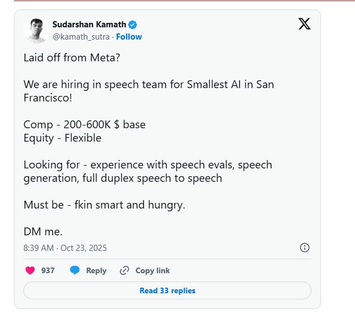Like the tweet with the heart icon

30,270
